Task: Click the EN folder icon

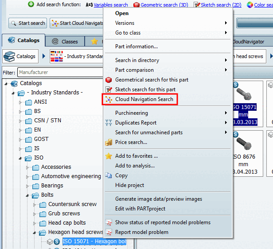Action: [28, 130]
